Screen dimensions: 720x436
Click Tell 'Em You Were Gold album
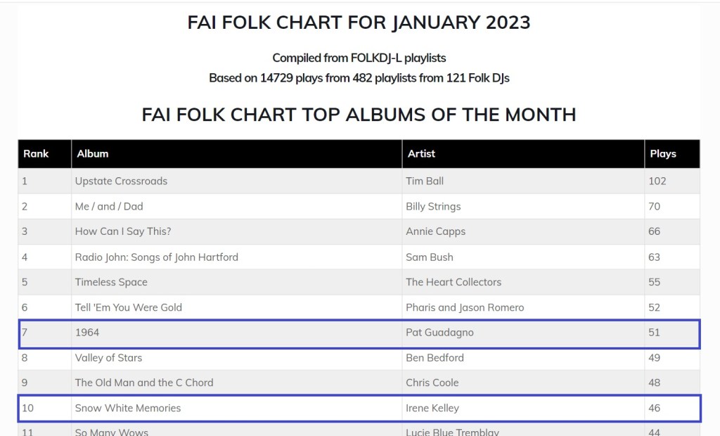[x=129, y=307]
